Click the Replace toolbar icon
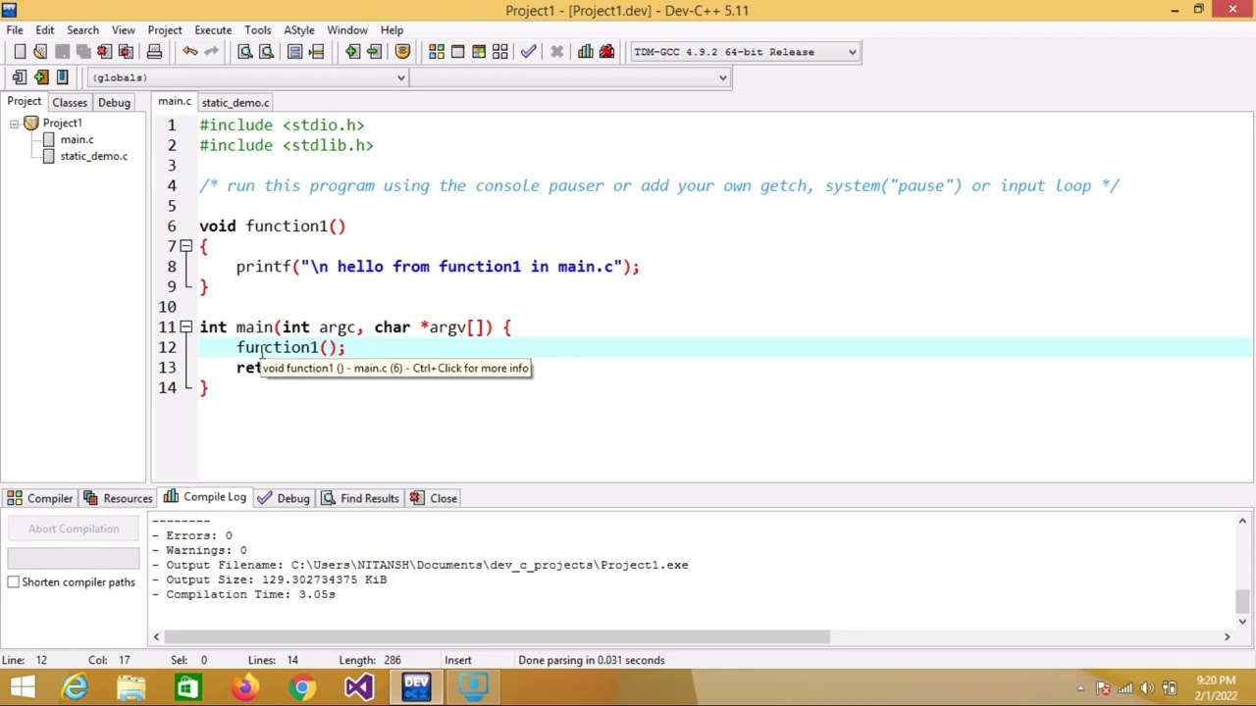This screenshot has height=706, width=1256. click(x=266, y=51)
